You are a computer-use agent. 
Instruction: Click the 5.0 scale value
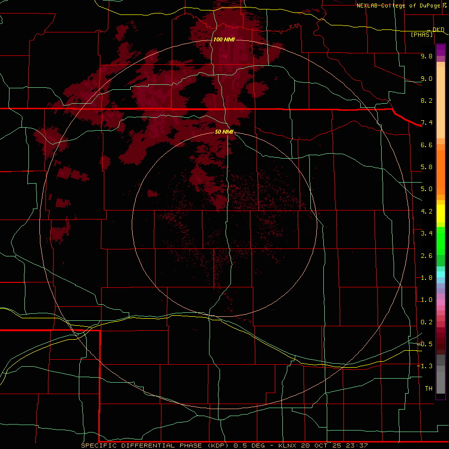click(427, 189)
